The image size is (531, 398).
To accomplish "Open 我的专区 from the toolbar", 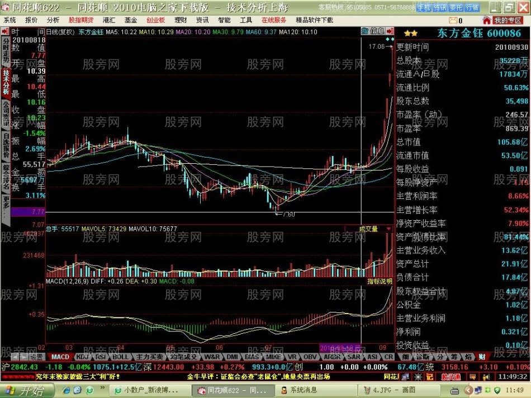I will [509, 19].
